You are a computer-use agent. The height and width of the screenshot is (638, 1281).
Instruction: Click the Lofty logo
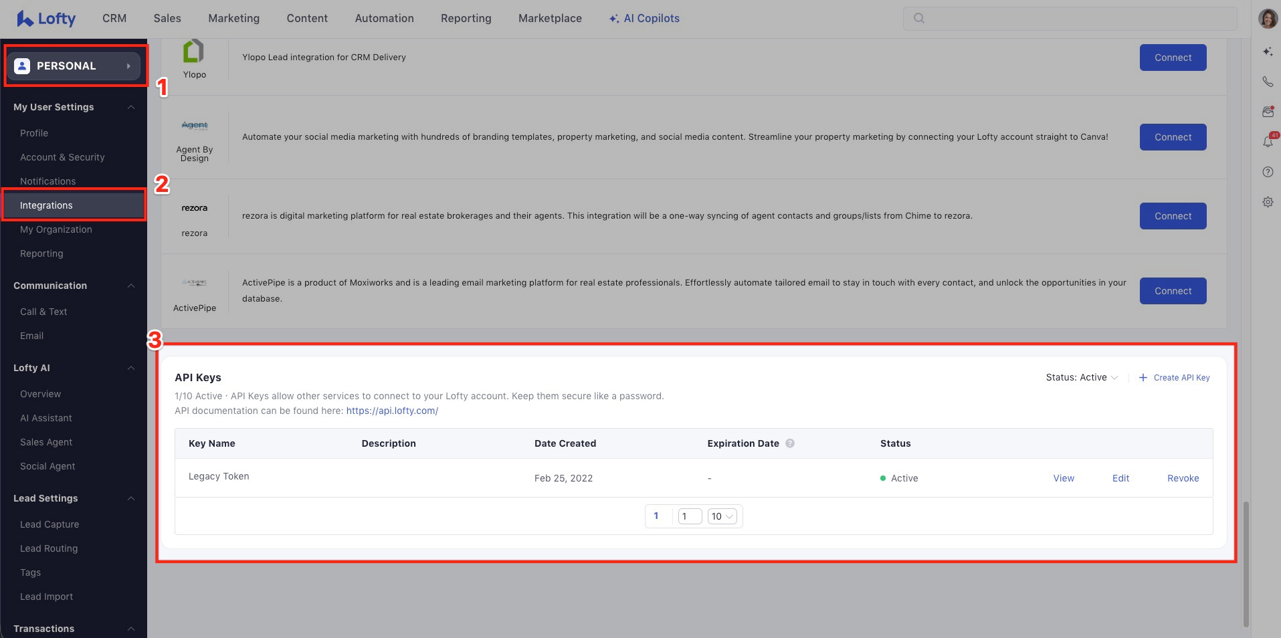click(46, 19)
